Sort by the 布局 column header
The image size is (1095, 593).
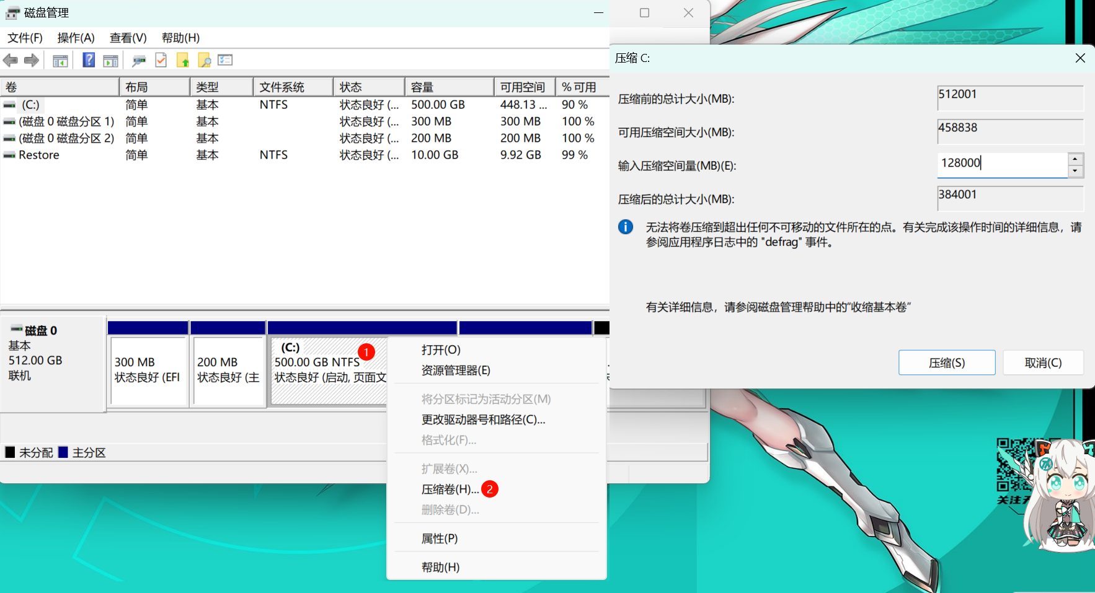coord(154,87)
